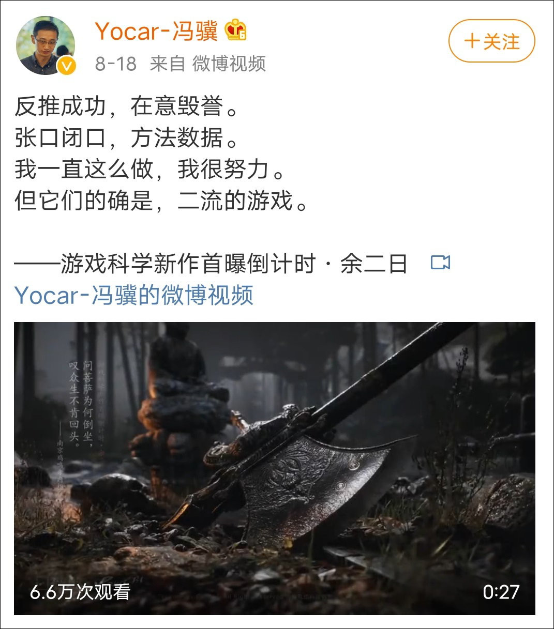Screen dimensions: 554x629
Task: Click the vertical calligraphy text in the video
Action: point(81,403)
